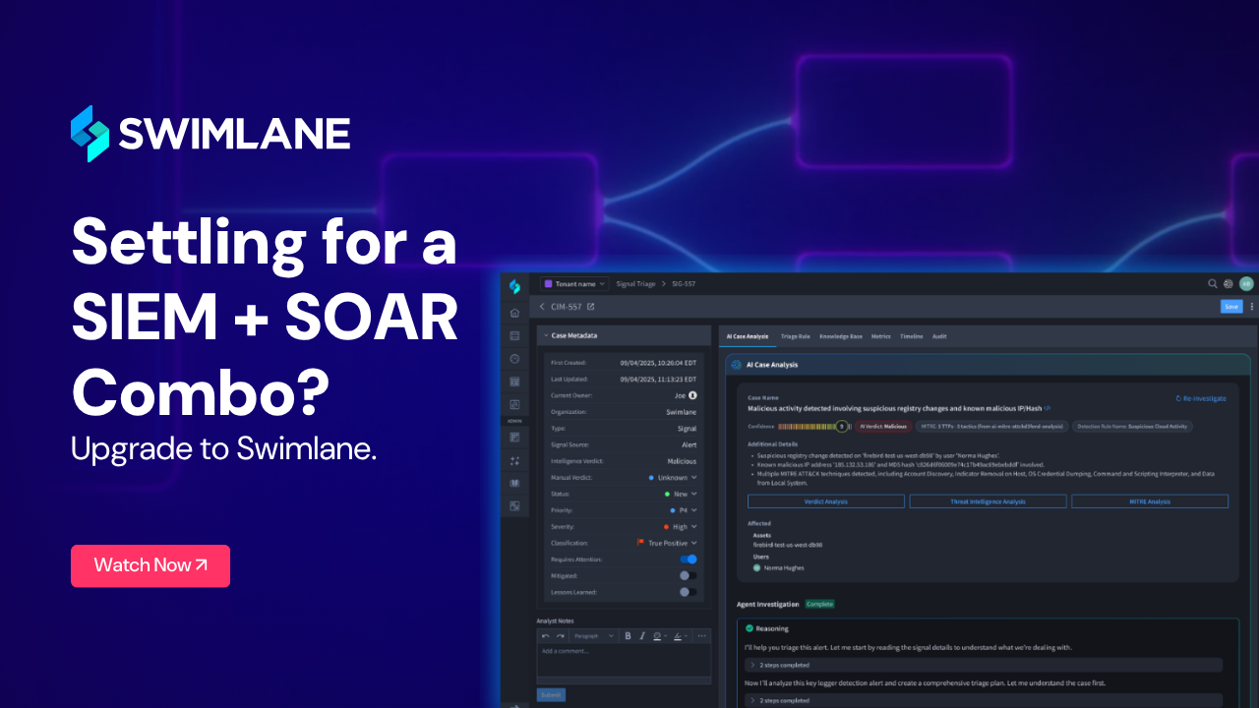This screenshot has width=1259, height=708.
Task: Open more options in the notes toolbar
Action: 701,636
